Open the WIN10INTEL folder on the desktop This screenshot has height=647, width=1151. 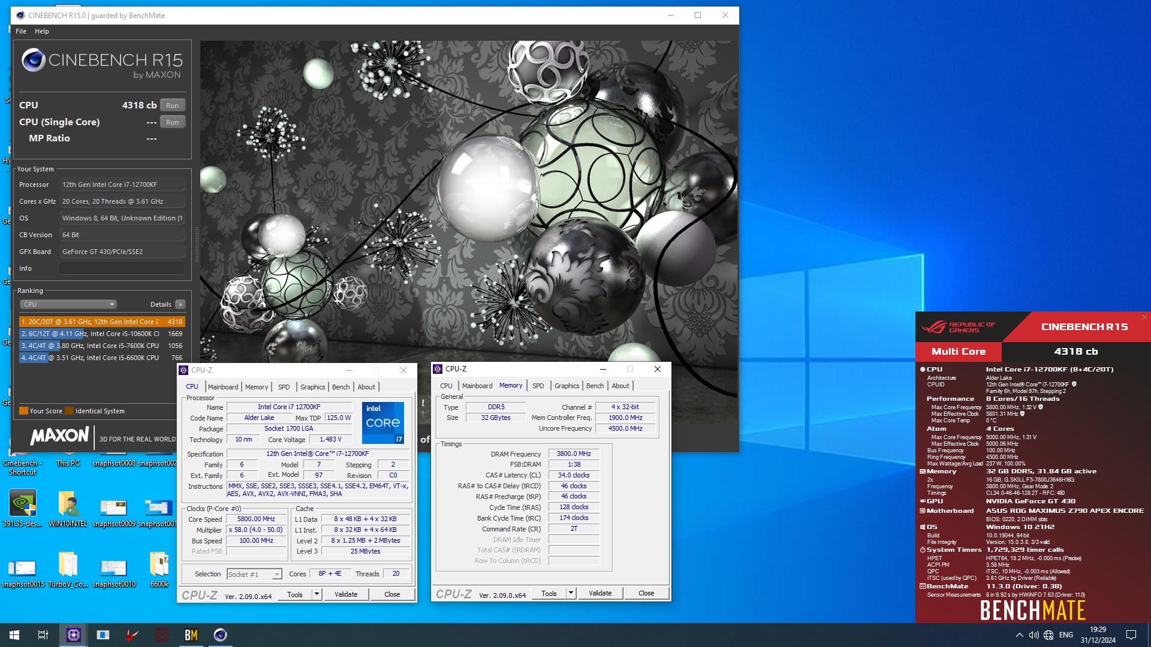pyautogui.click(x=68, y=509)
